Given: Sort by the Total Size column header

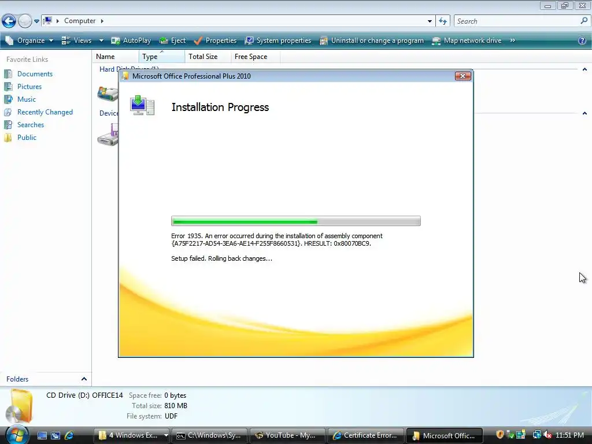Looking at the screenshot, I should pos(208,57).
